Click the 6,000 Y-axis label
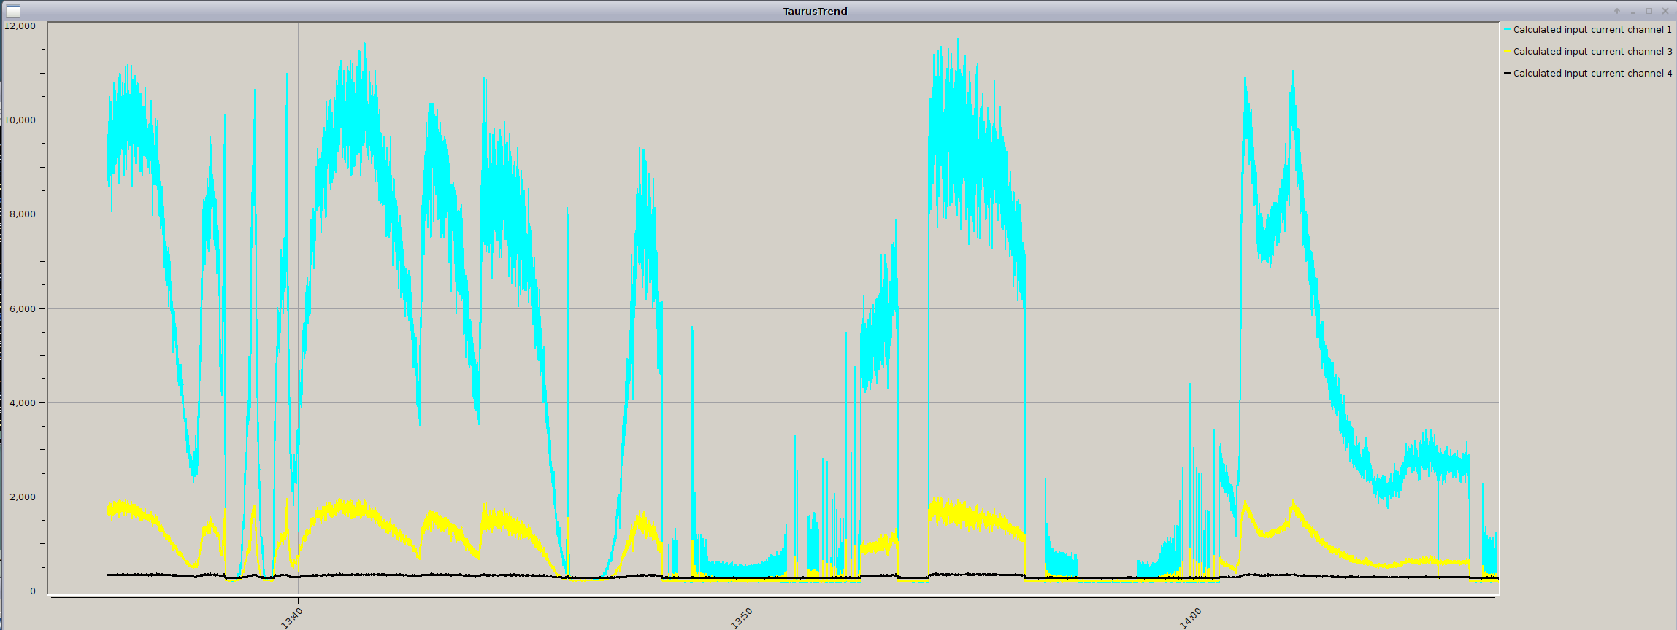Screen dimensions: 1677x630 (22, 308)
